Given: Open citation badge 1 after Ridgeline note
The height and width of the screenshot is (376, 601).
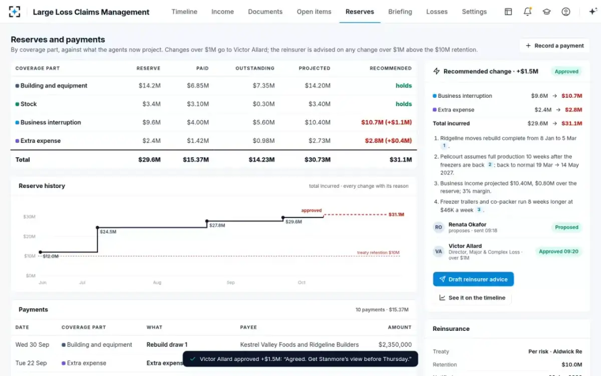Looking at the screenshot, I should click(x=444, y=146).
